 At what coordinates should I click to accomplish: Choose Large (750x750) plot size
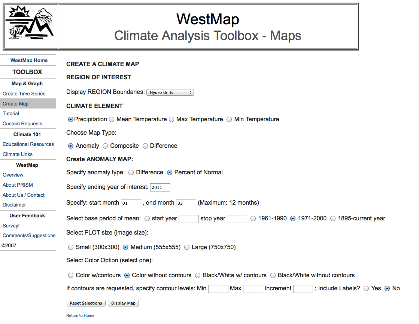pyautogui.click(x=187, y=247)
